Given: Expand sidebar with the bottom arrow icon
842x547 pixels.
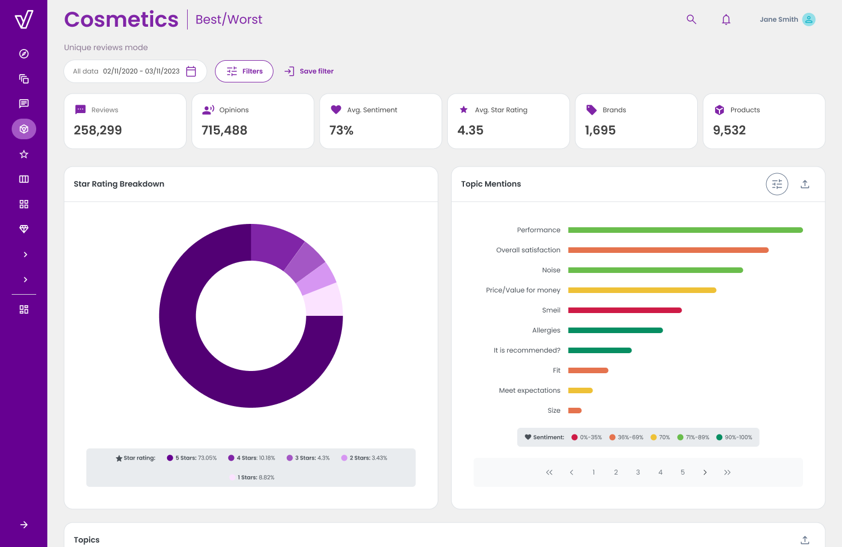Looking at the screenshot, I should click(24, 525).
